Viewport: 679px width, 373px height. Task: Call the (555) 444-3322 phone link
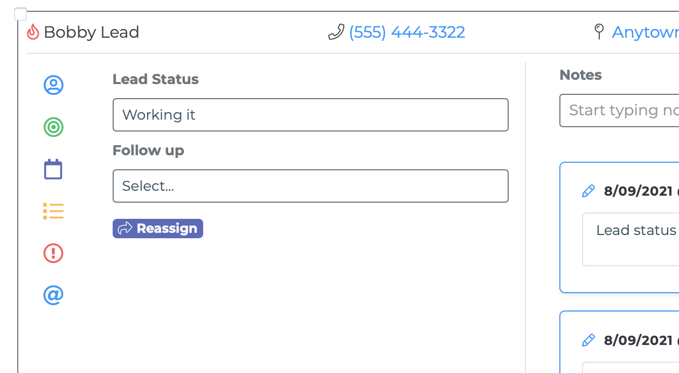(x=407, y=32)
